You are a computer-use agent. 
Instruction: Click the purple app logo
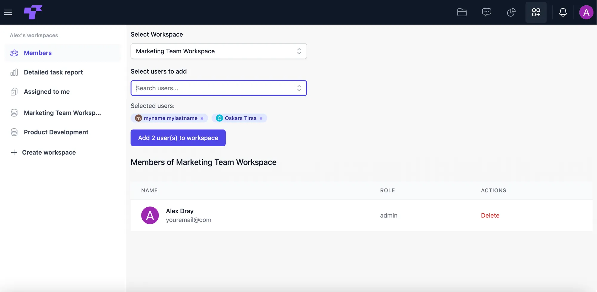pos(33,12)
